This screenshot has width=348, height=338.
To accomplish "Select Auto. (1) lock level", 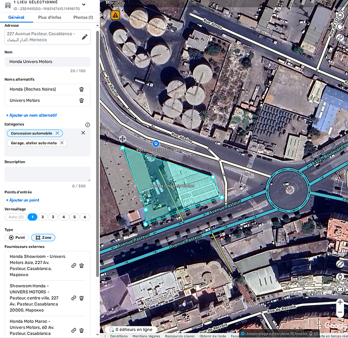I will point(16,217).
